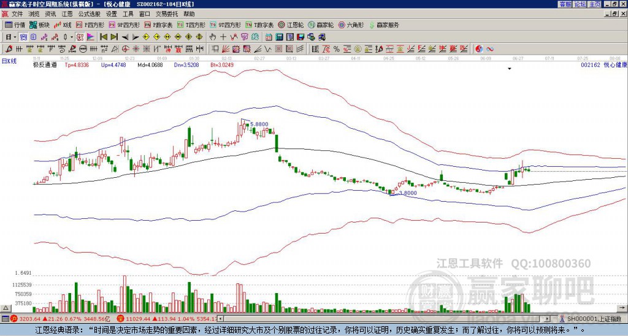Open the 公式选股 menu
The height and width of the screenshot is (336, 628).
[90, 14]
